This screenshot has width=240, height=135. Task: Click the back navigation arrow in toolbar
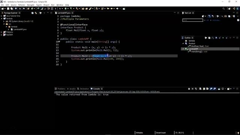coord(112,9)
